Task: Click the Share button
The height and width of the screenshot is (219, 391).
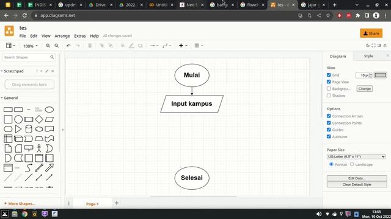Action: [x=371, y=33]
